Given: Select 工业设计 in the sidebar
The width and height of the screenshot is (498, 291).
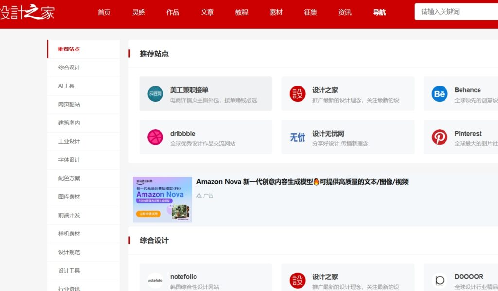Looking at the screenshot, I should point(84,141).
